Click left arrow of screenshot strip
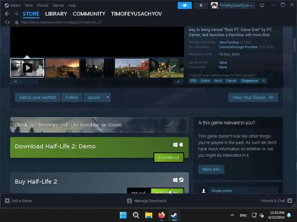This screenshot has height=222, width=297. pos(15,82)
